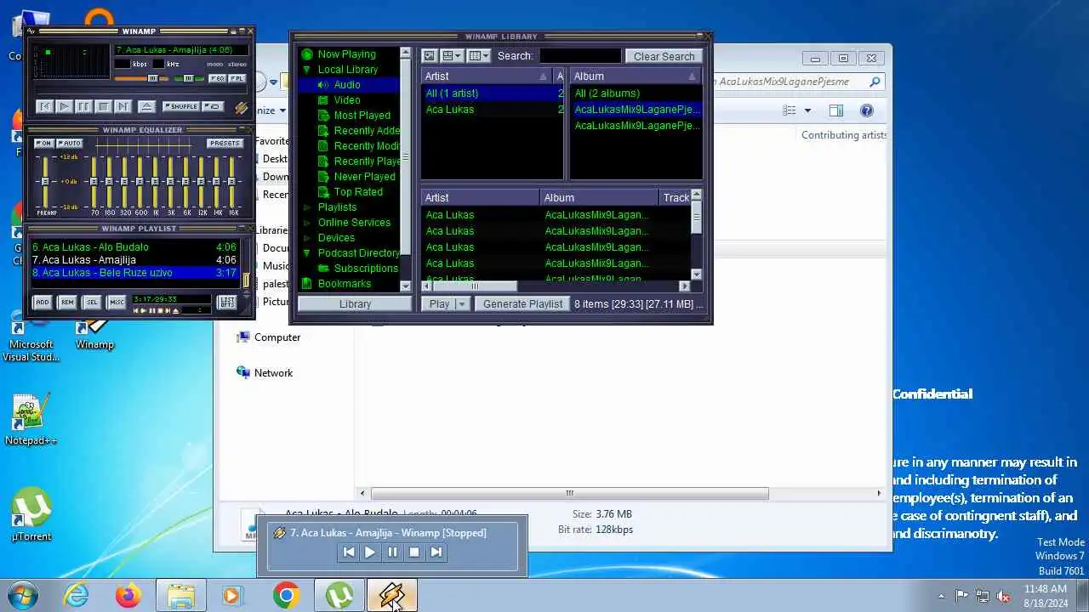Open the Subscriptions folder item
The height and width of the screenshot is (612, 1089).
[366, 269]
